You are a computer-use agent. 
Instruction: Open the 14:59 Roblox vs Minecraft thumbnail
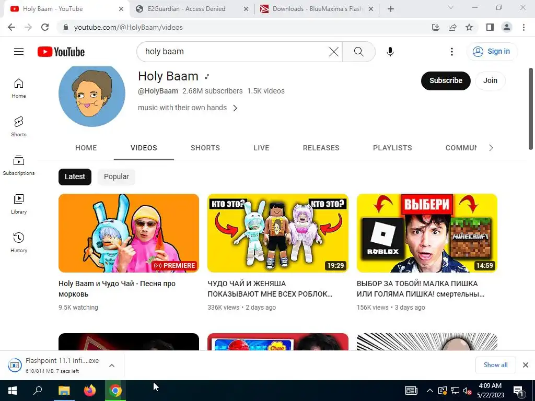(x=427, y=233)
